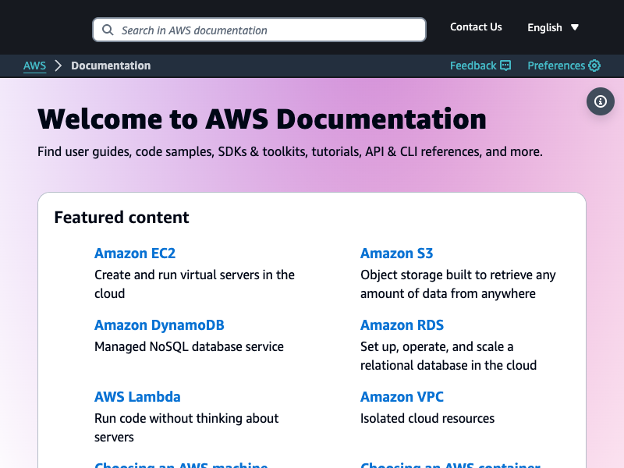This screenshot has height=468, width=624.
Task: Click the magnifier icon in the search box
Action: (x=108, y=30)
